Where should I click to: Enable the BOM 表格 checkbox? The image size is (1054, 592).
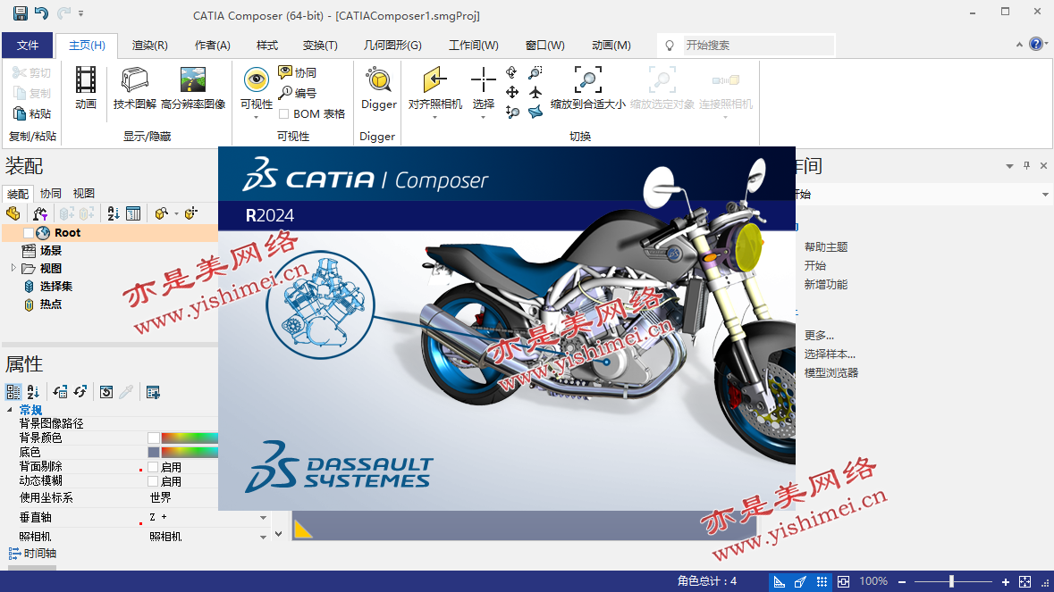pos(283,114)
